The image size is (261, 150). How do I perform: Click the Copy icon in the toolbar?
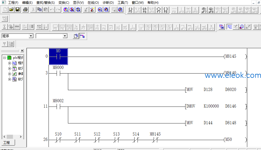click(x=39, y=9)
